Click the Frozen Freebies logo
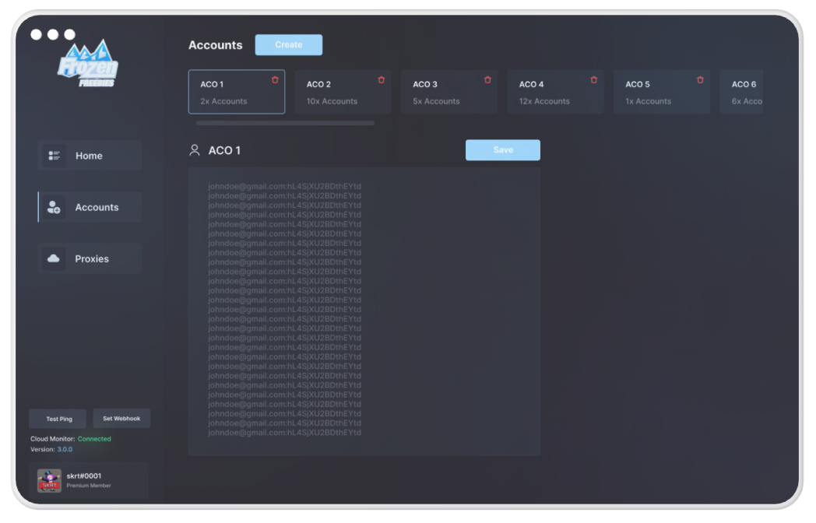The width and height of the screenshot is (816, 523). point(87,65)
